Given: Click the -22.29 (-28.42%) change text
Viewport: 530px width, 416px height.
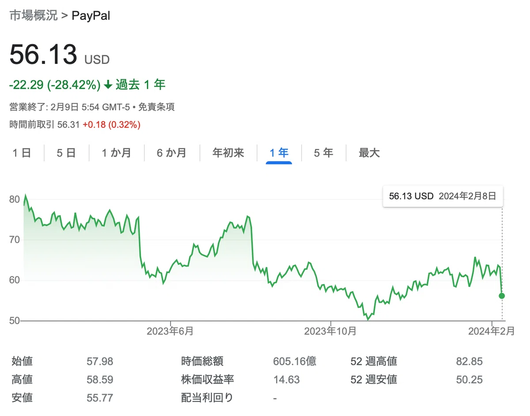Looking at the screenshot, I should click(x=55, y=85).
